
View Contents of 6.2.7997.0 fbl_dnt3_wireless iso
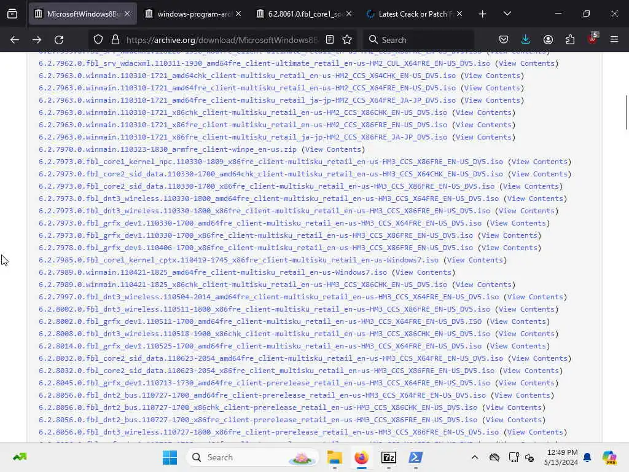(x=535, y=297)
